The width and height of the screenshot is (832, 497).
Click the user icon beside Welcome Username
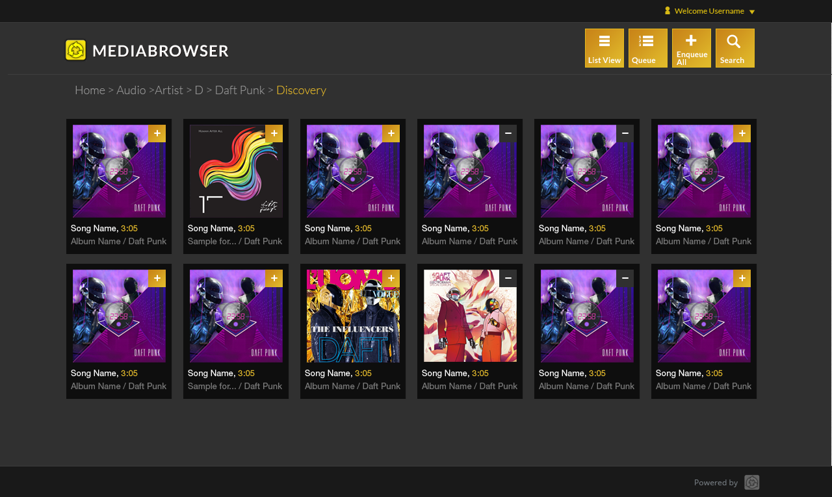[x=667, y=10]
